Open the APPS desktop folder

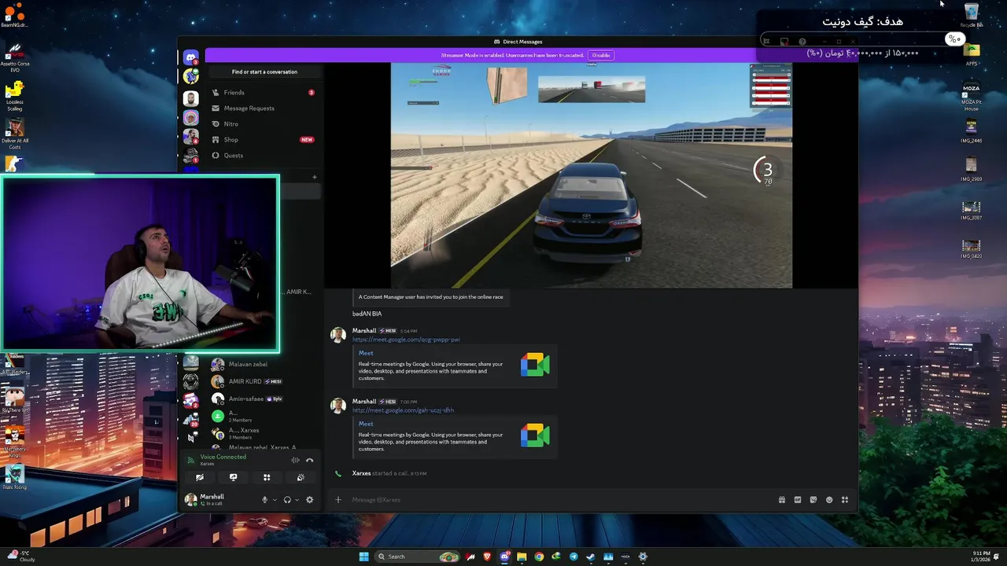972,54
